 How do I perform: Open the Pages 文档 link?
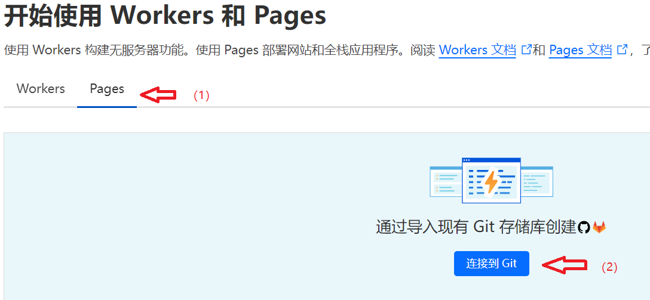coord(580,50)
